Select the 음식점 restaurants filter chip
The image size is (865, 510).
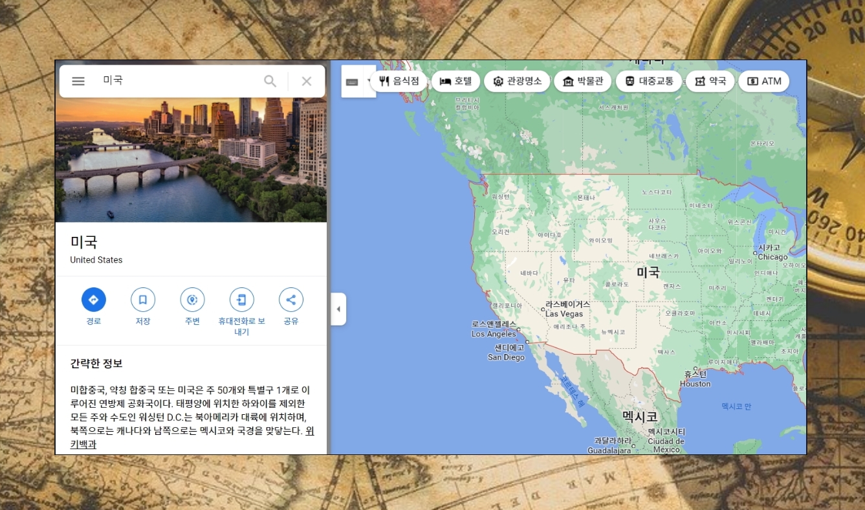pyautogui.click(x=399, y=81)
